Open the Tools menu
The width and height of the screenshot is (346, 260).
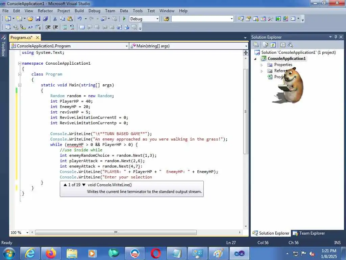pos(138,10)
